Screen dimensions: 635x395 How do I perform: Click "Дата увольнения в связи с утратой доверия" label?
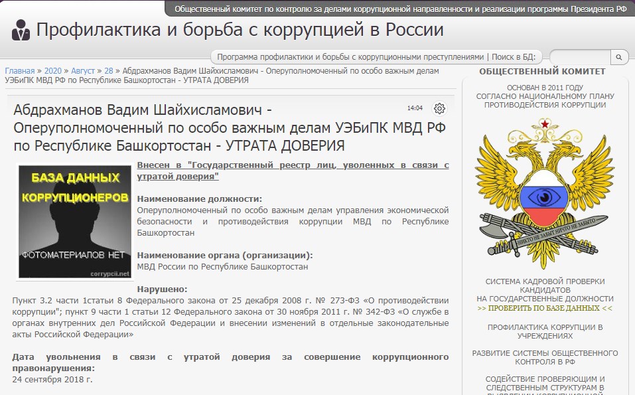pyautogui.click(x=230, y=362)
